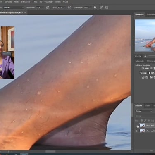Switch to the Canais panel tab
Screen dimensions: 155x155
(x=148, y=106)
